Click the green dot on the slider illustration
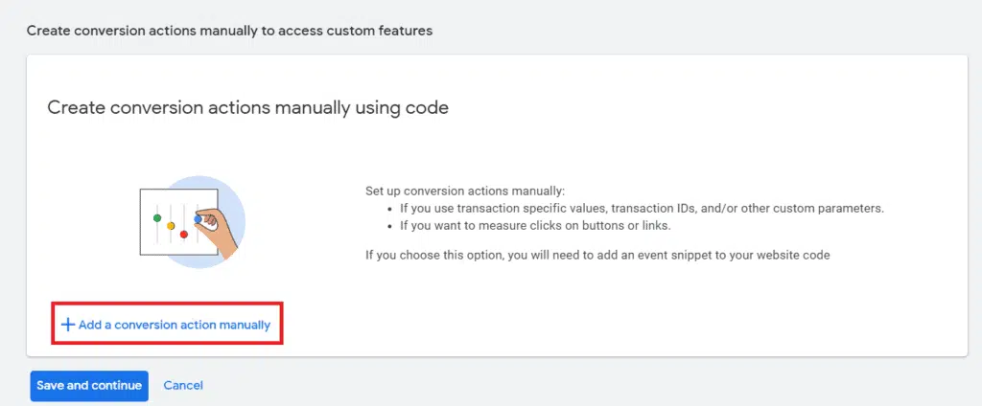This screenshot has height=406, width=982. point(157,218)
